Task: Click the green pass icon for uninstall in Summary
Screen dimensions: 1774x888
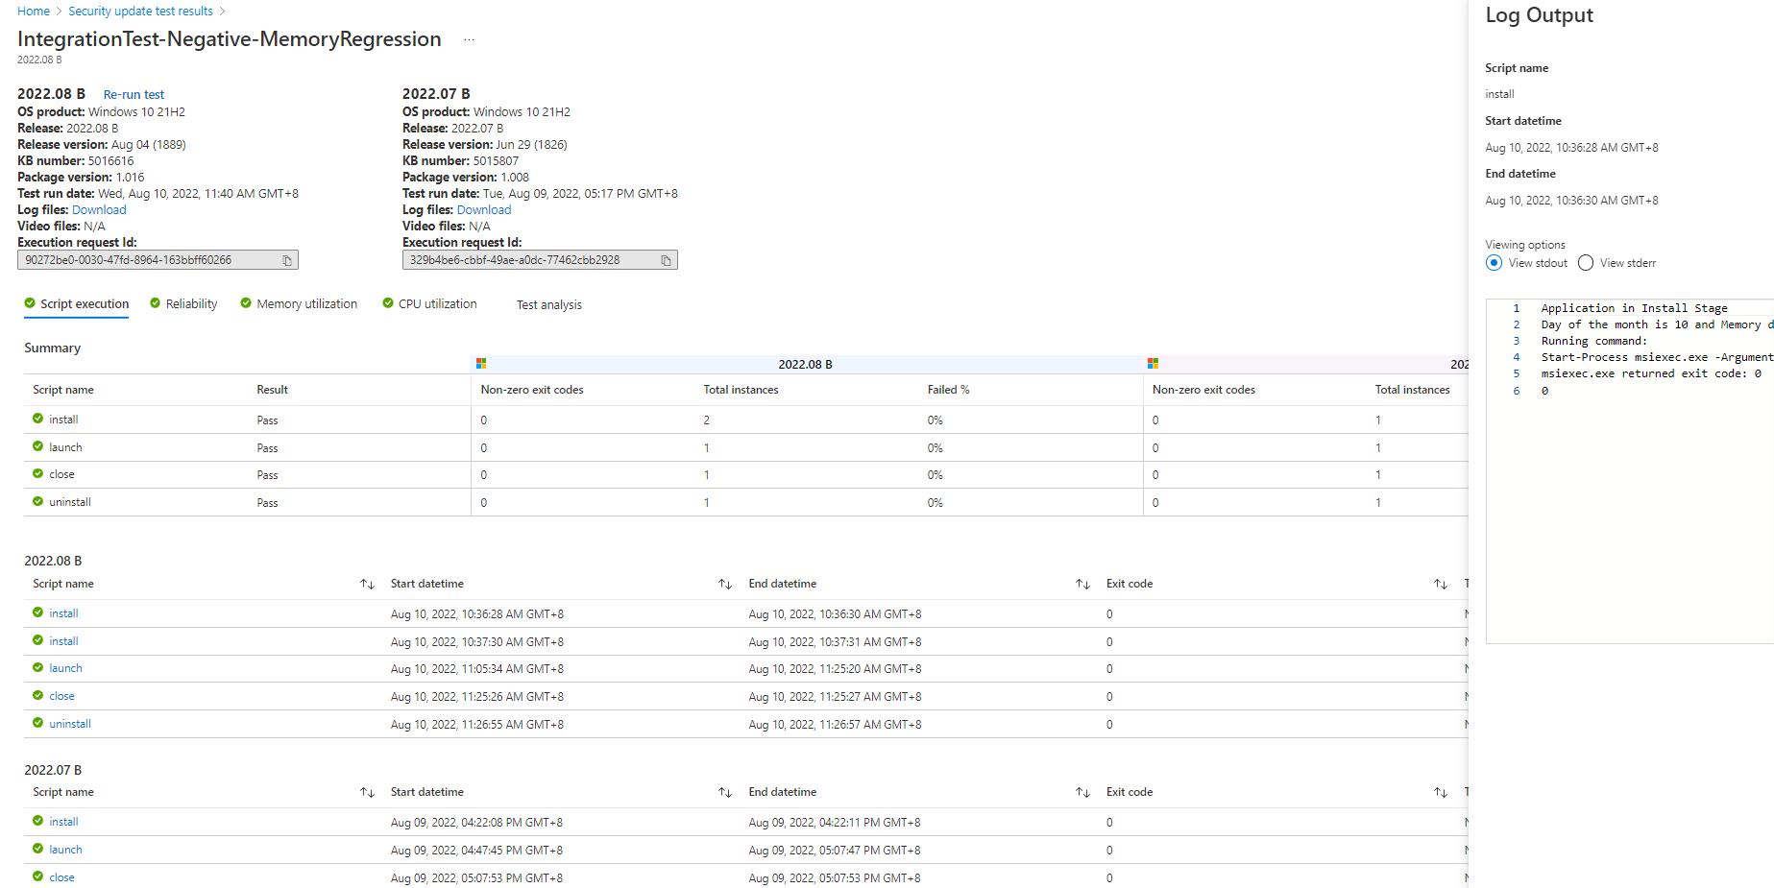Action: (x=37, y=501)
